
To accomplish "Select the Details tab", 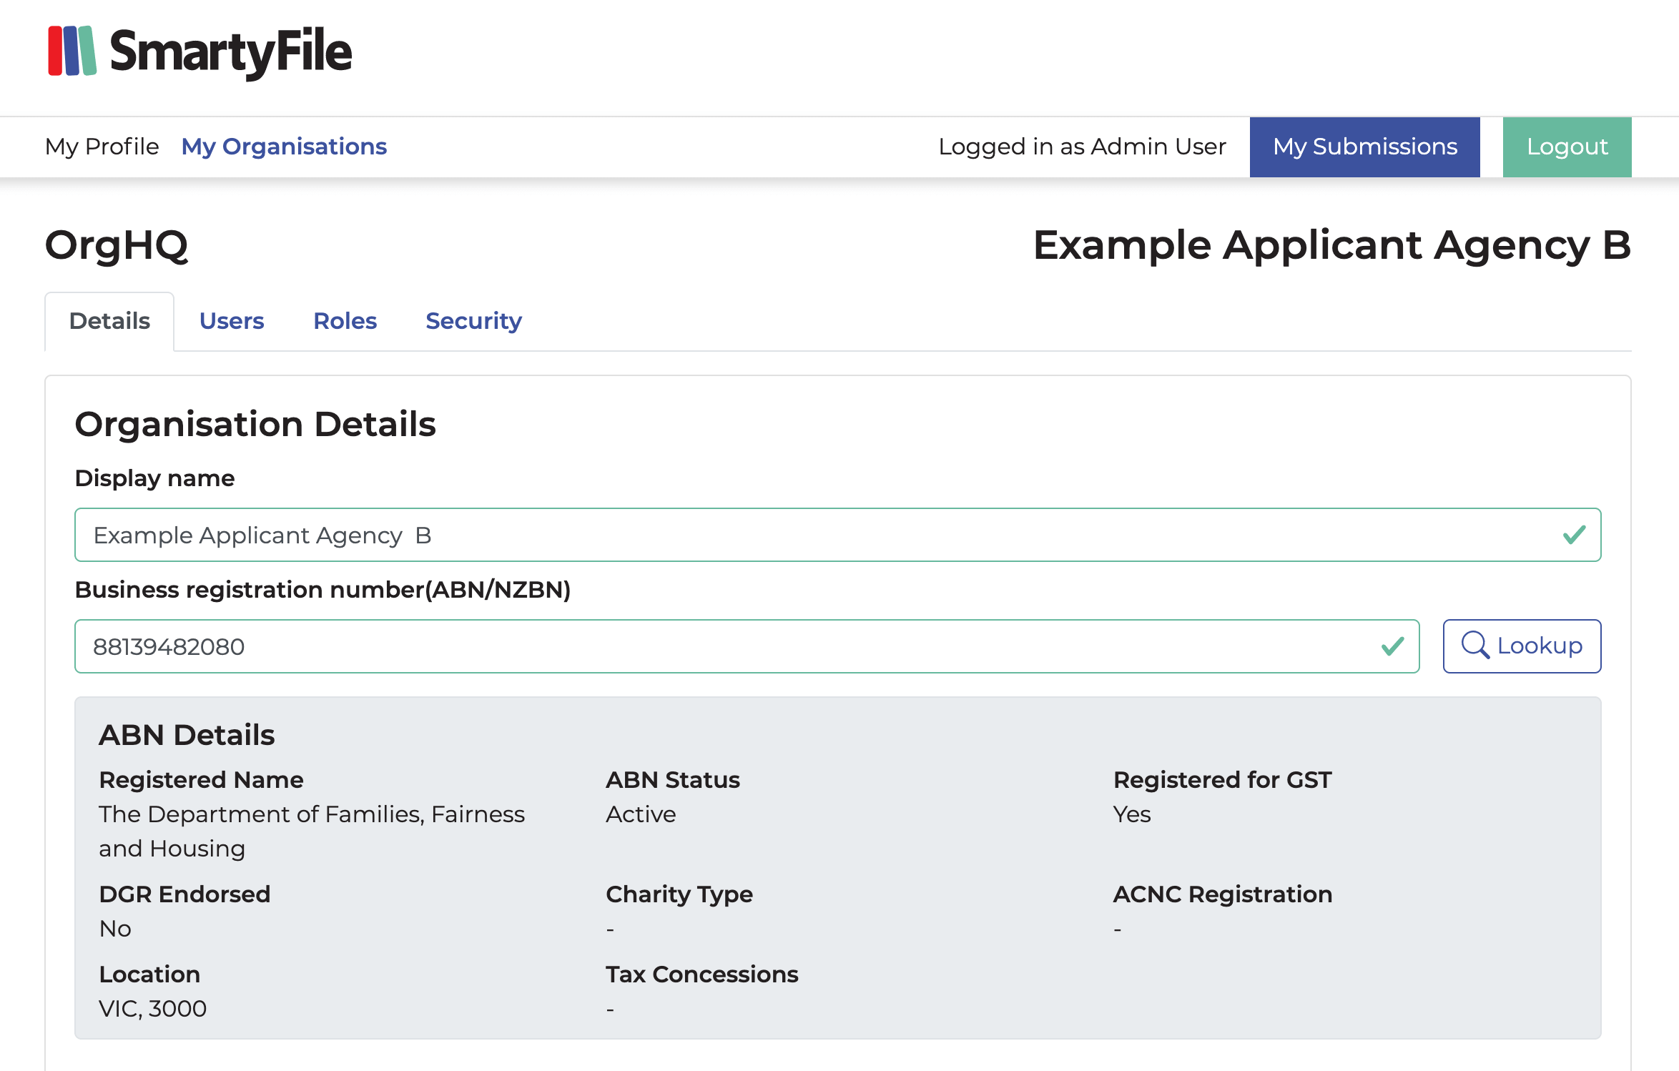I will point(109,320).
